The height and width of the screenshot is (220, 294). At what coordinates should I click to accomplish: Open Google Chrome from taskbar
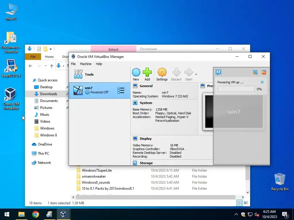[35, 214]
